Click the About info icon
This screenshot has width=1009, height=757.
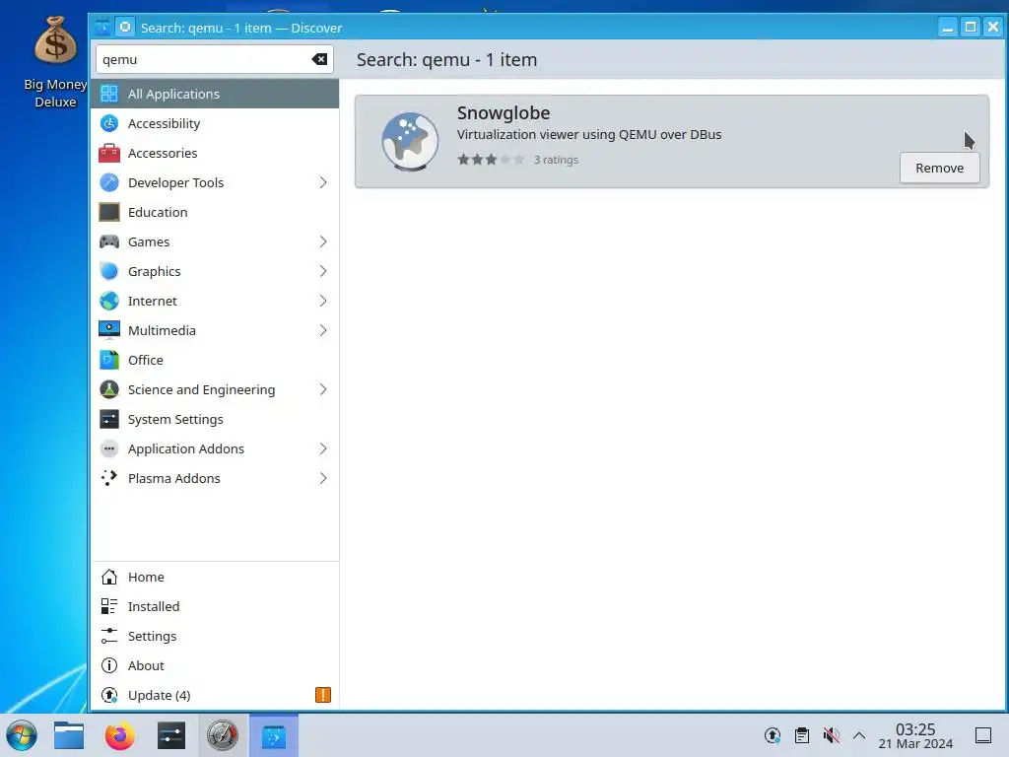coord(109,666)
